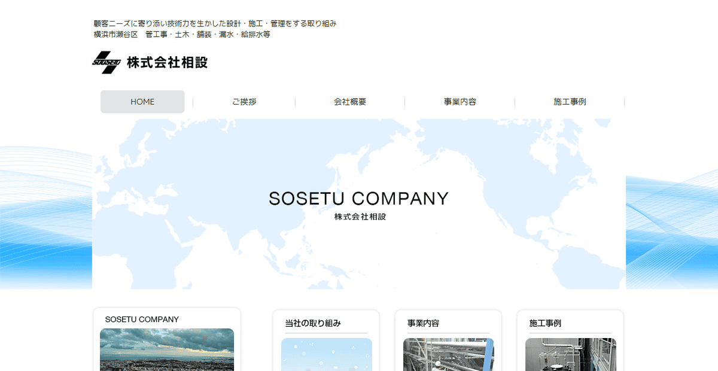The height and width of the screenshot is (371, 718).
Task: Click the SOSETU COMPANY heading on the world map
Action: click(x=359, y=197)
